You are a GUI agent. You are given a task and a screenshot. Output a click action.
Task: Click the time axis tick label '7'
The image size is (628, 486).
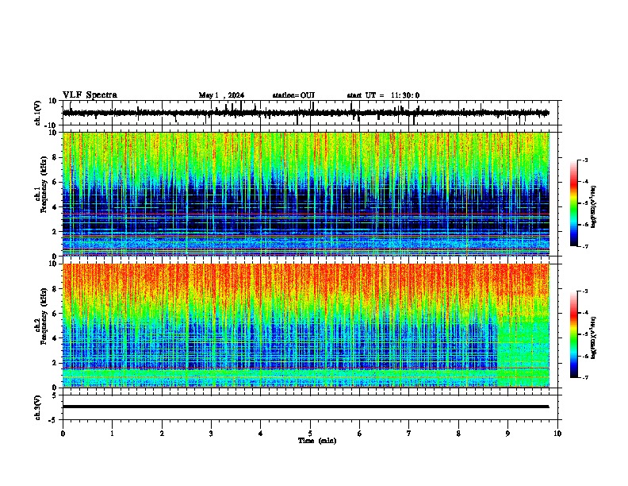click(409, 434)
